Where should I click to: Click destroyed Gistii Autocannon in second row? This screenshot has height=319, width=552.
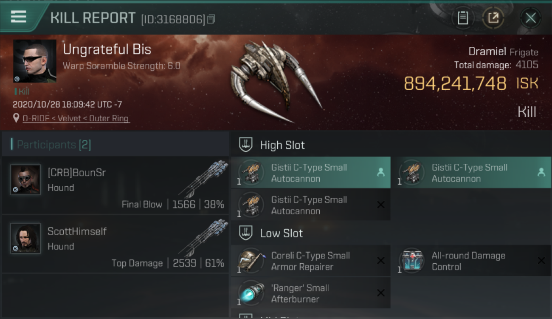(x=311, y=205)
